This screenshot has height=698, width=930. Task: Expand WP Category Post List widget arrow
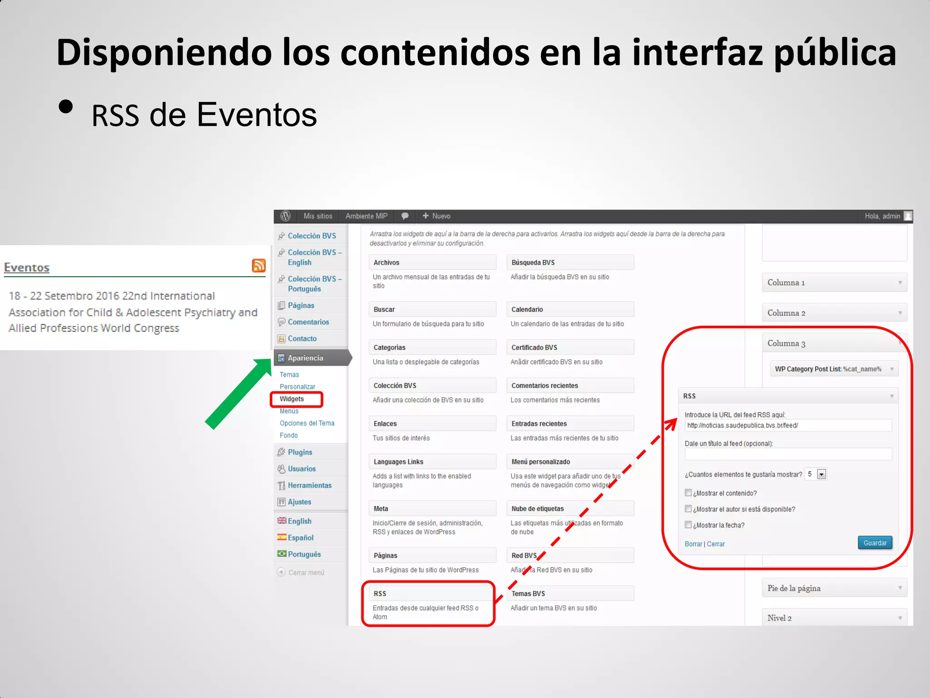pyautogui.click(x=892, y=369)
